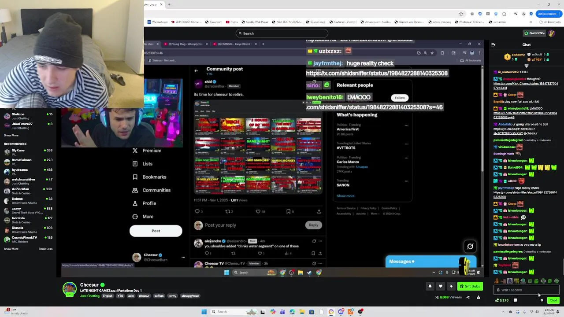Click the white Post button in X sidebar
The image size is (564, 317).
pyautogui.click(x=156, y=231)
